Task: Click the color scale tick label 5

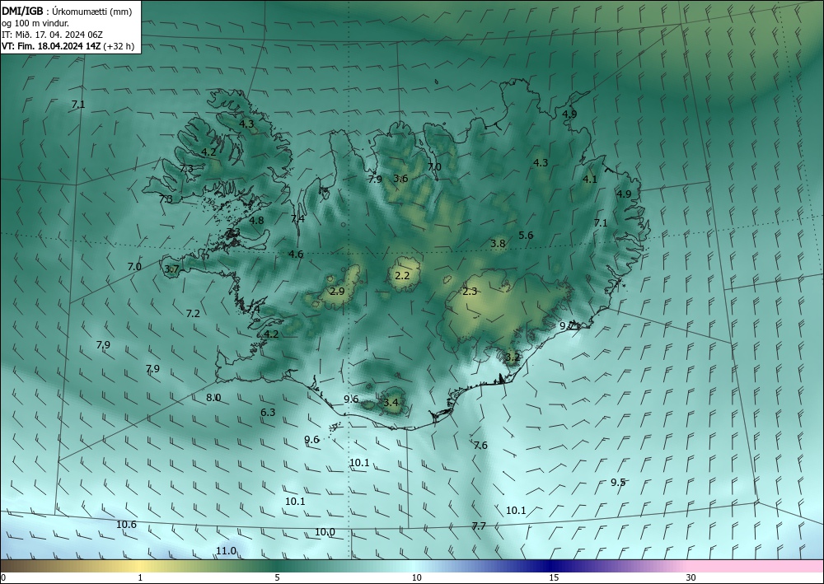Action: point(277,577)
